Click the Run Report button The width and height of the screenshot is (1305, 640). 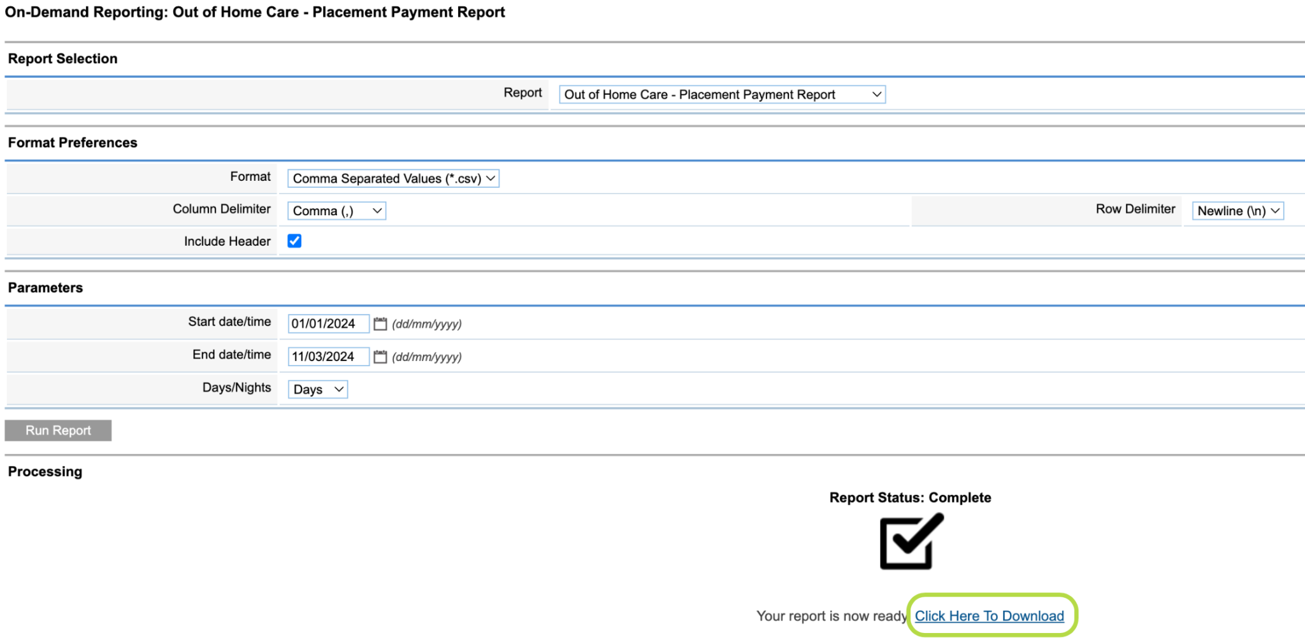57,430
